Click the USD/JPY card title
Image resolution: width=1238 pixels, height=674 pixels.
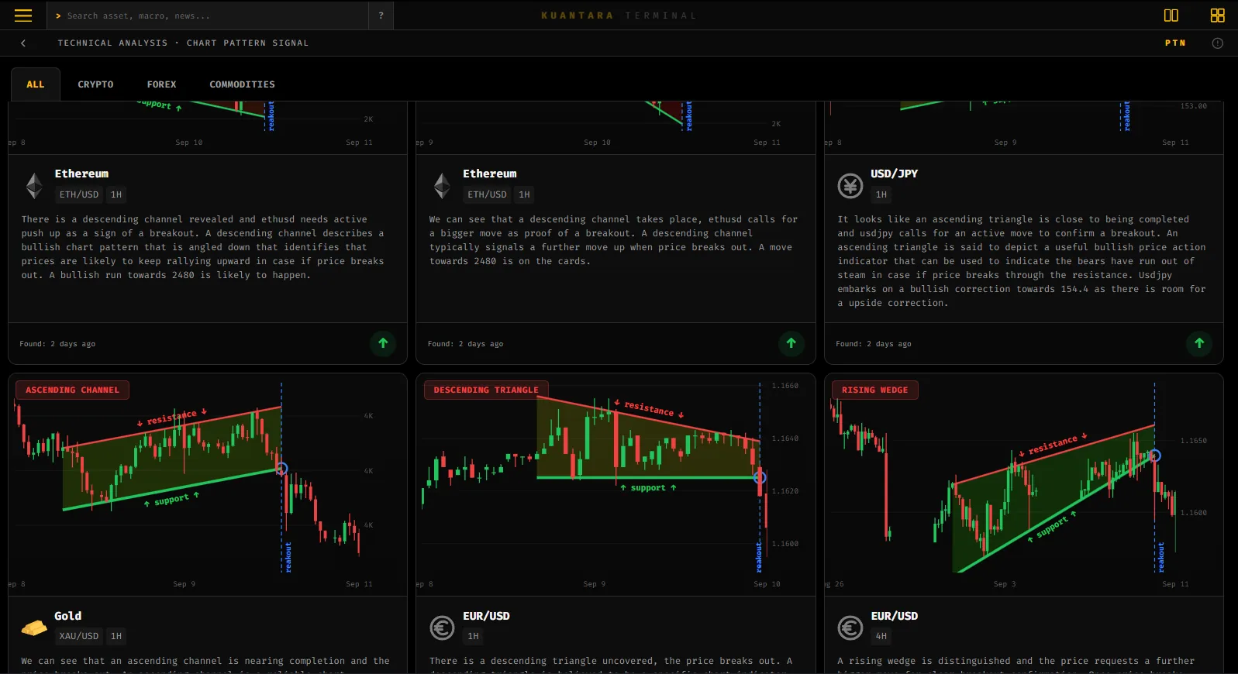coord(894,174)
